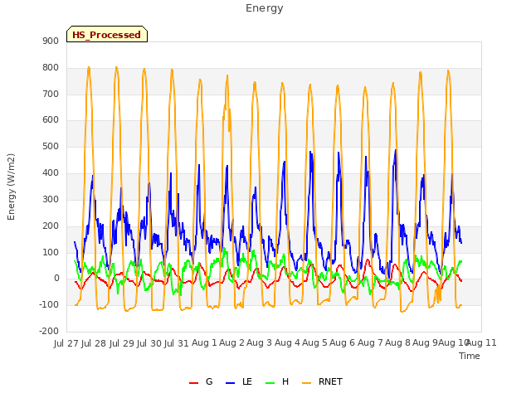The image size is (531, 398).
Task: Click the Energy (W/m2) y-axis label
Action: pyautogui.click(x=11, y=187)
